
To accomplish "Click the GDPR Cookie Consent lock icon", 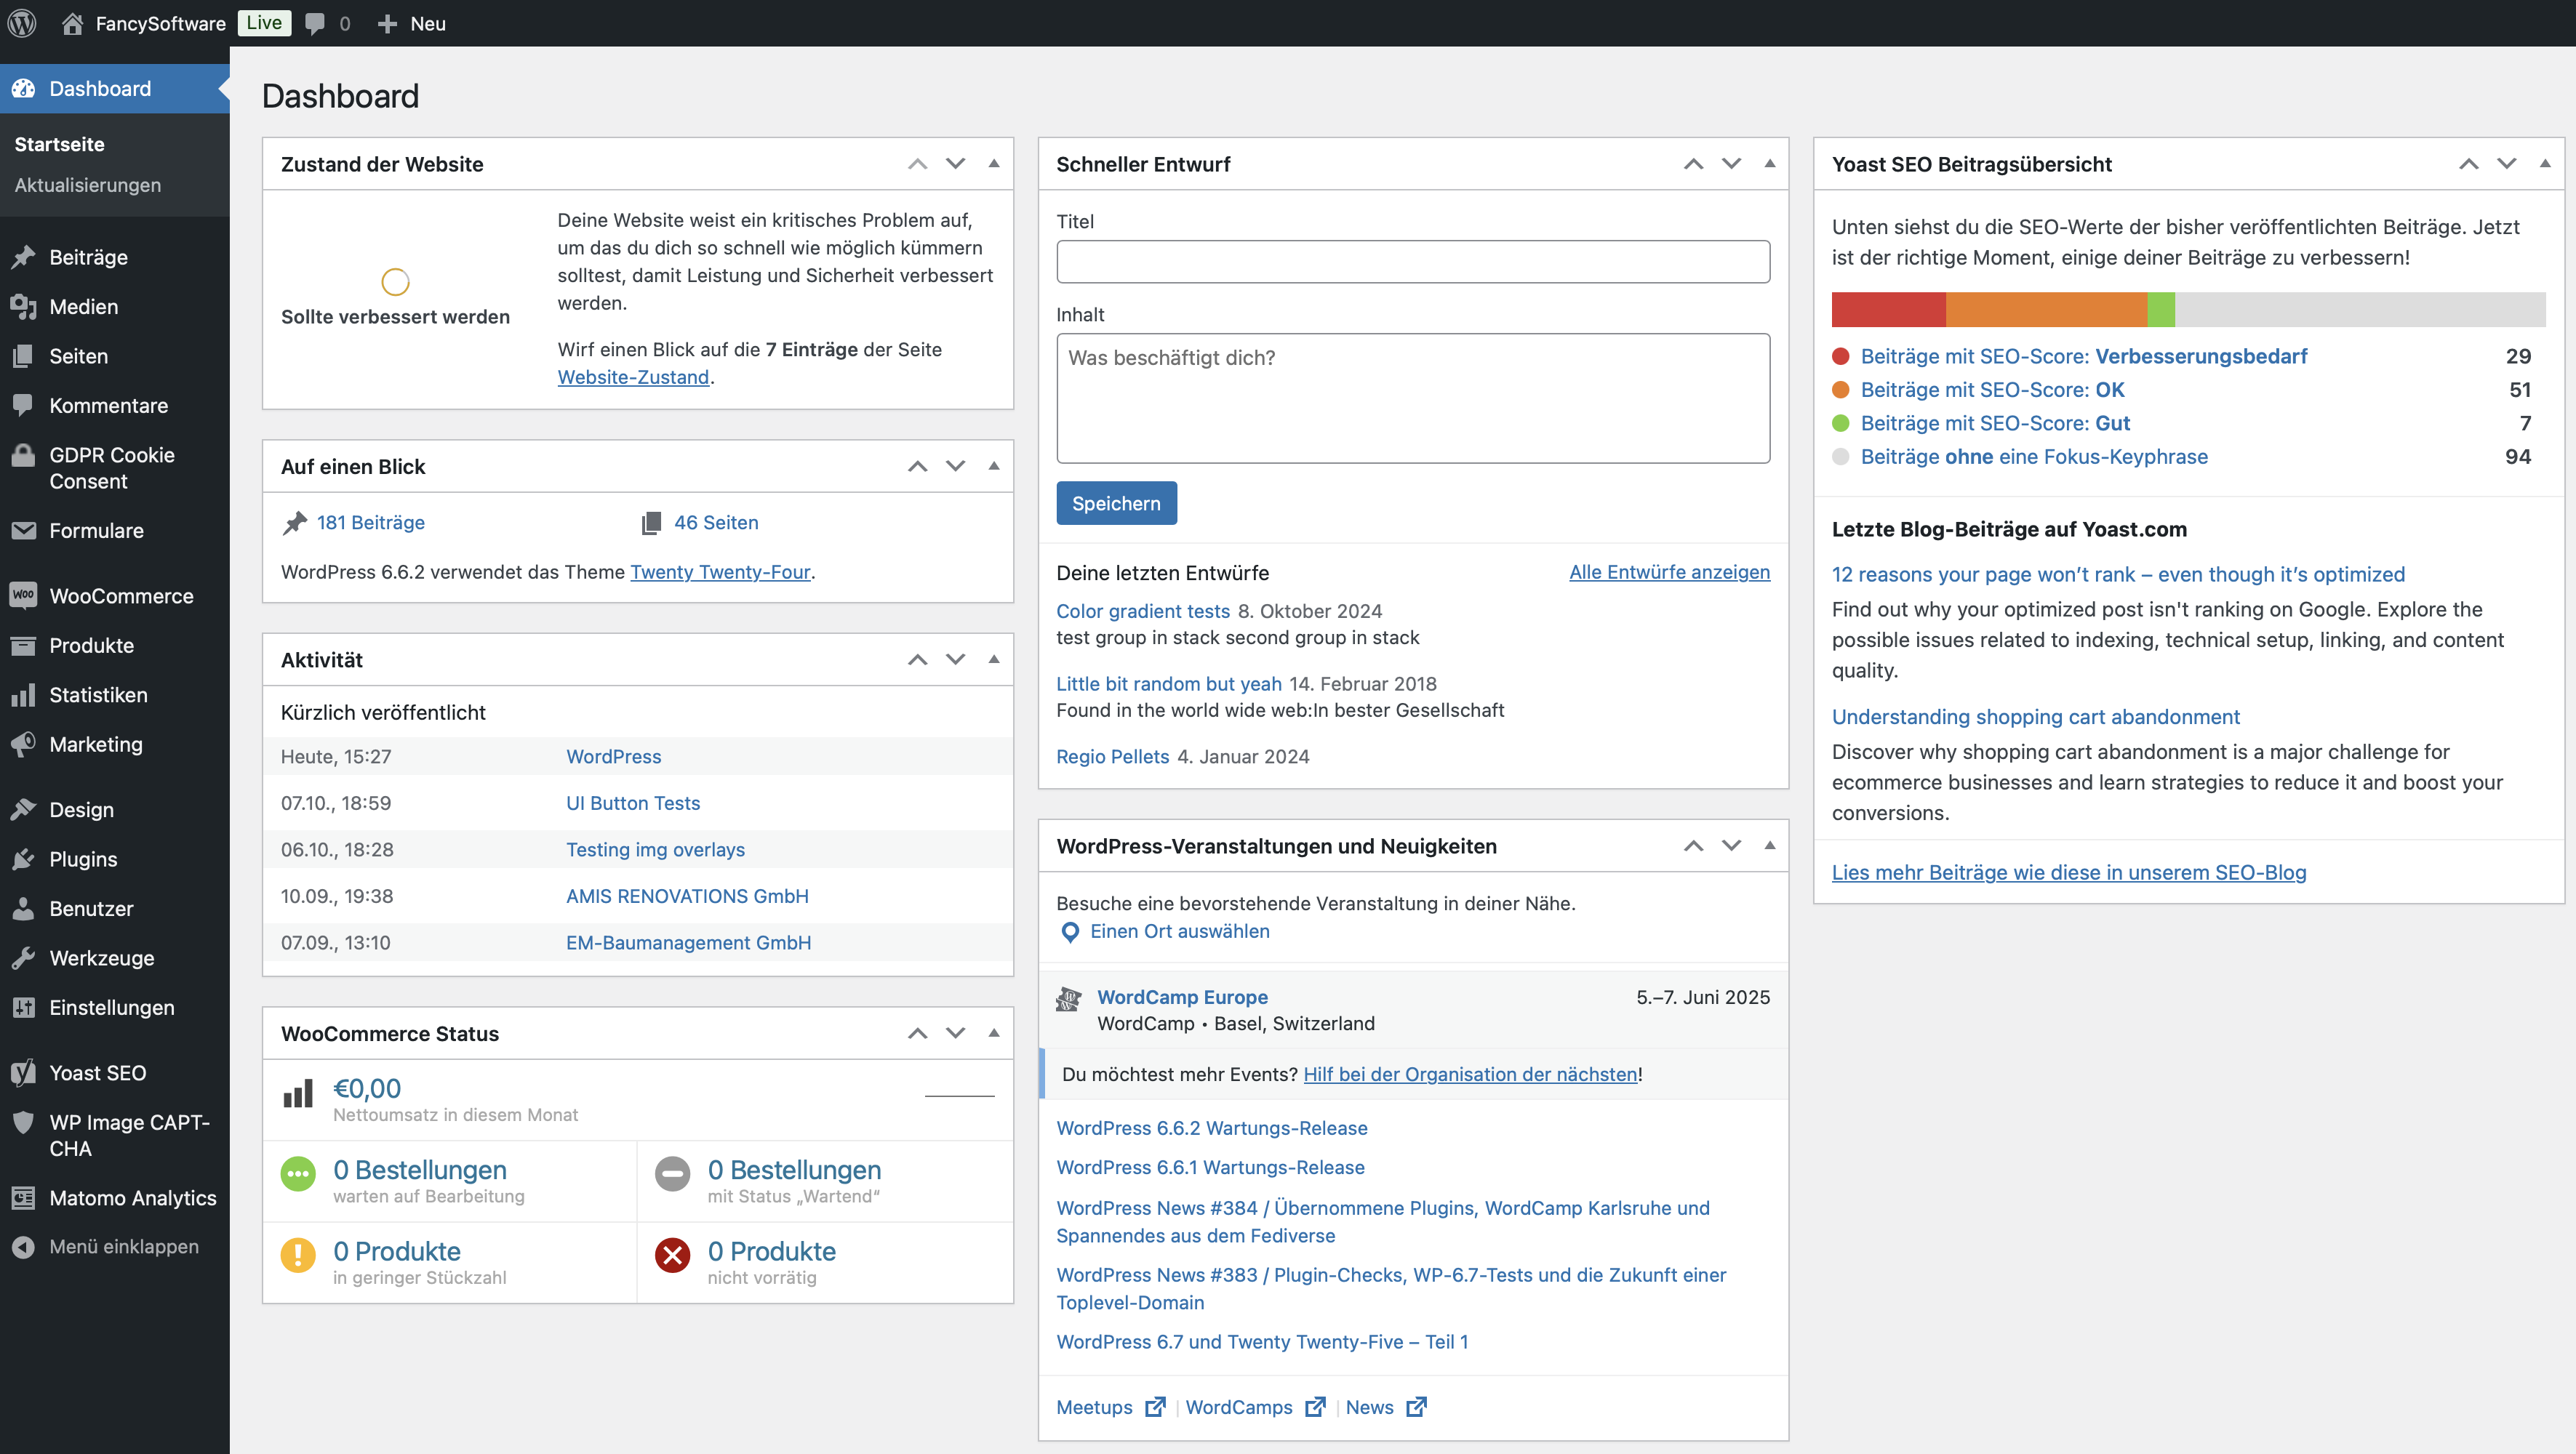I will click(x=24, y=456).
